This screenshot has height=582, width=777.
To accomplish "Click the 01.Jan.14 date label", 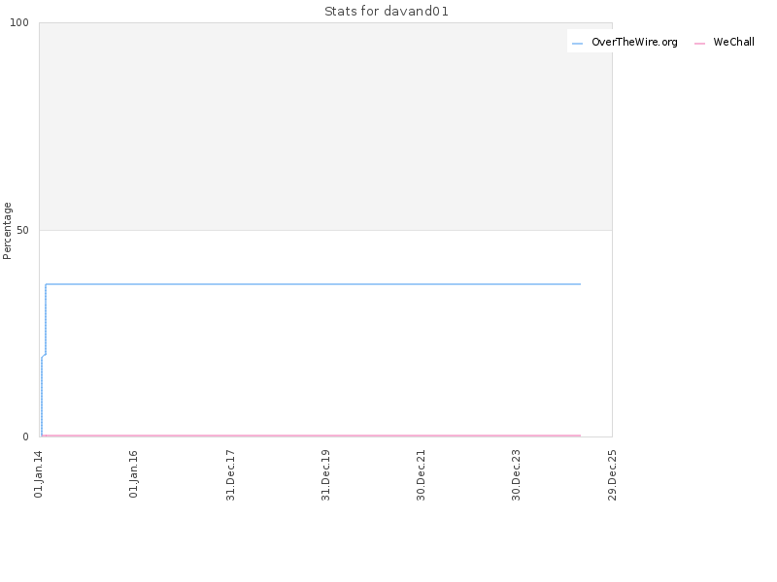I will 39,474.
